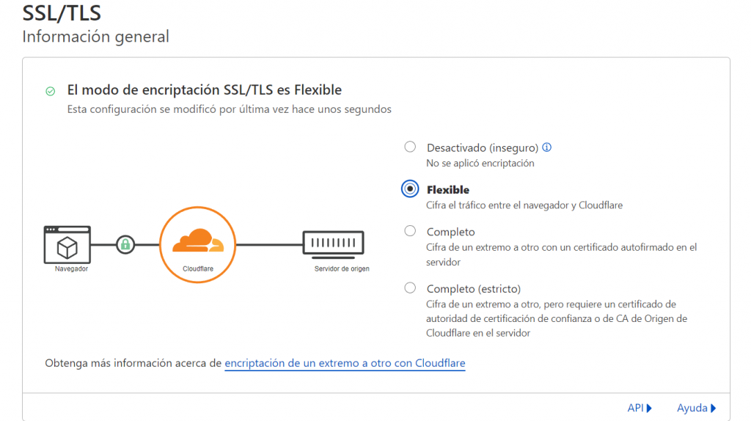Click the Servidor de origen server icon

333,243
